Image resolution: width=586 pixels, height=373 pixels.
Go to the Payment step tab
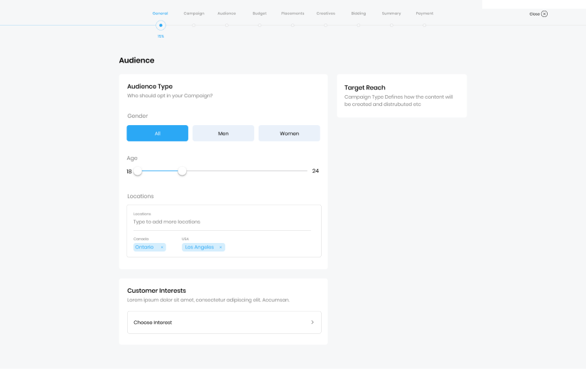(425, 13)
